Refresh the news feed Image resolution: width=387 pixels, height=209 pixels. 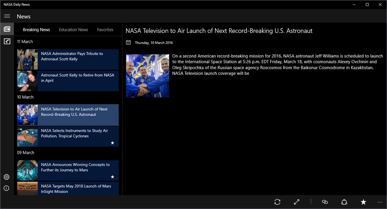[277, 202]
